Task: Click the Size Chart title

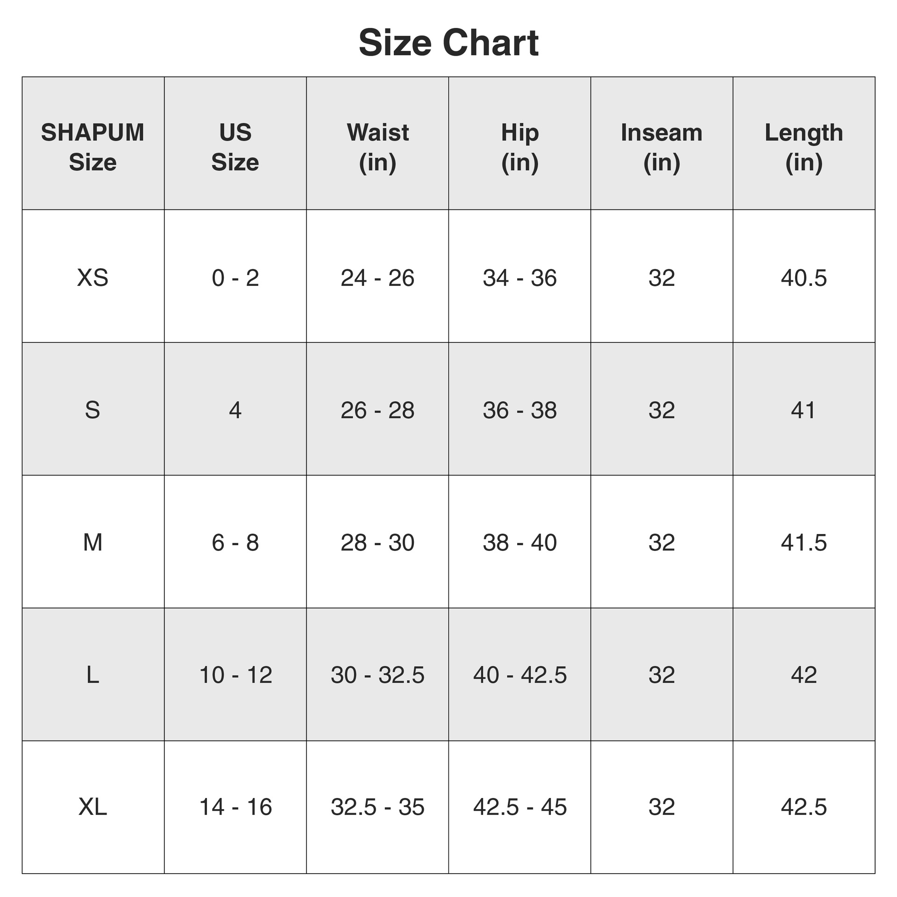Action: coord(448,43)
